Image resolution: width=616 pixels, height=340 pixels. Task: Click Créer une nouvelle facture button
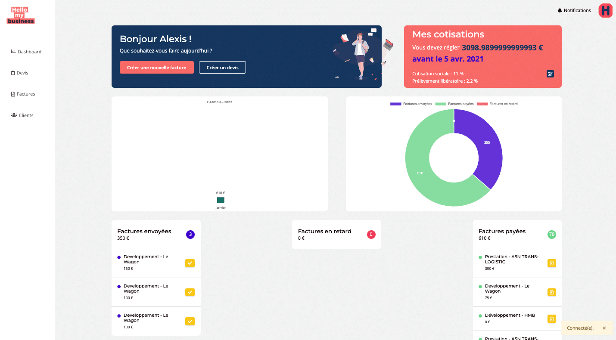[x=156, y=68]
